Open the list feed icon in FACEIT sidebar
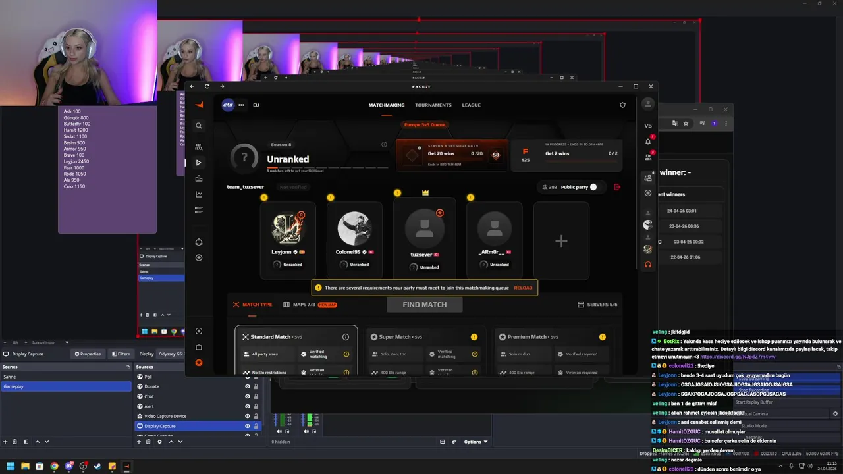Screen dimensions: 843x474 [199, 210]
